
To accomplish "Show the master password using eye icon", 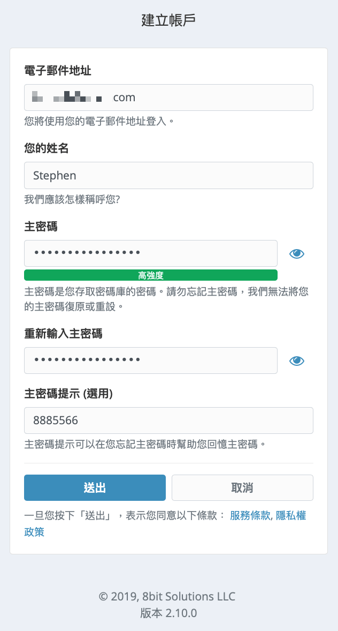I will click(x=297, y=253).
